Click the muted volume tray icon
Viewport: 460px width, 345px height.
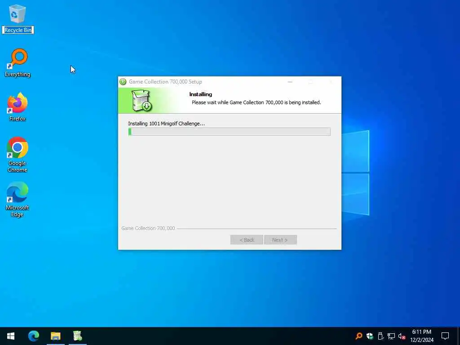[402, 336]
